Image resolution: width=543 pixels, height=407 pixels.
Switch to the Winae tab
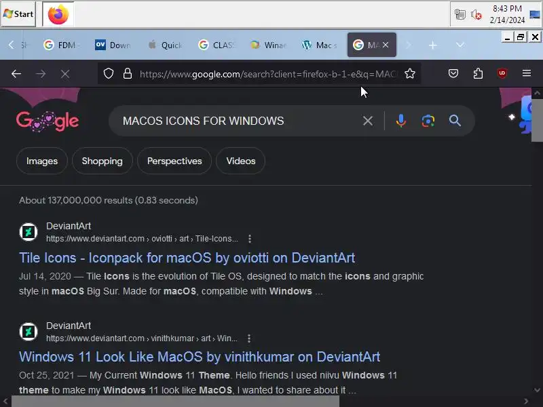268,45
